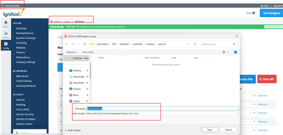Open the Organize menu
Viewport: 283px width, 135px height.
coord(72,52)
